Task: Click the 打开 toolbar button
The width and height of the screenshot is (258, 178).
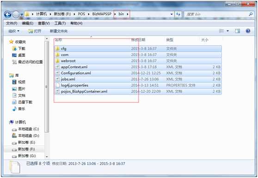Action: click(35, 31)
